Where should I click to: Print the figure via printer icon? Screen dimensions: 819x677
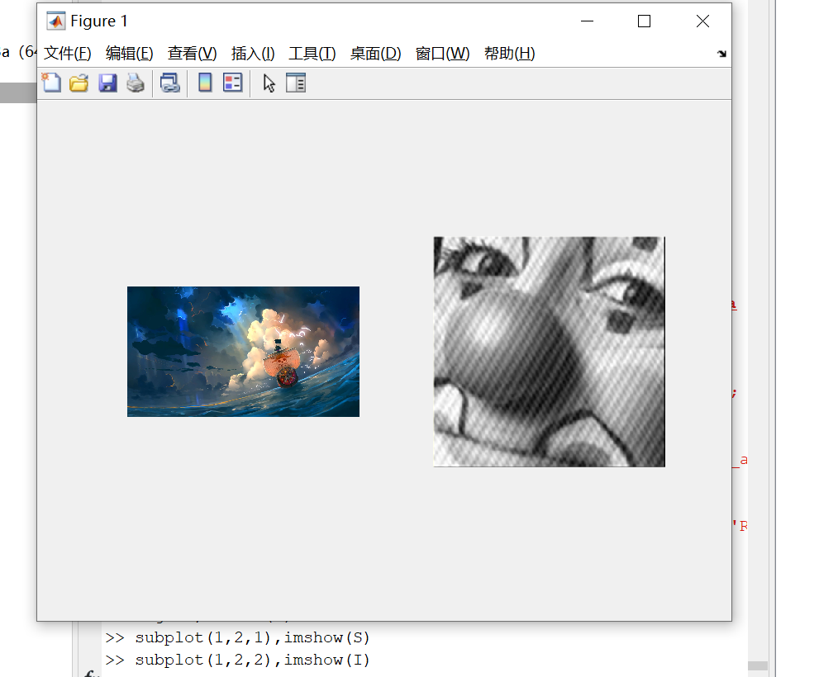(x=136, y=83)
